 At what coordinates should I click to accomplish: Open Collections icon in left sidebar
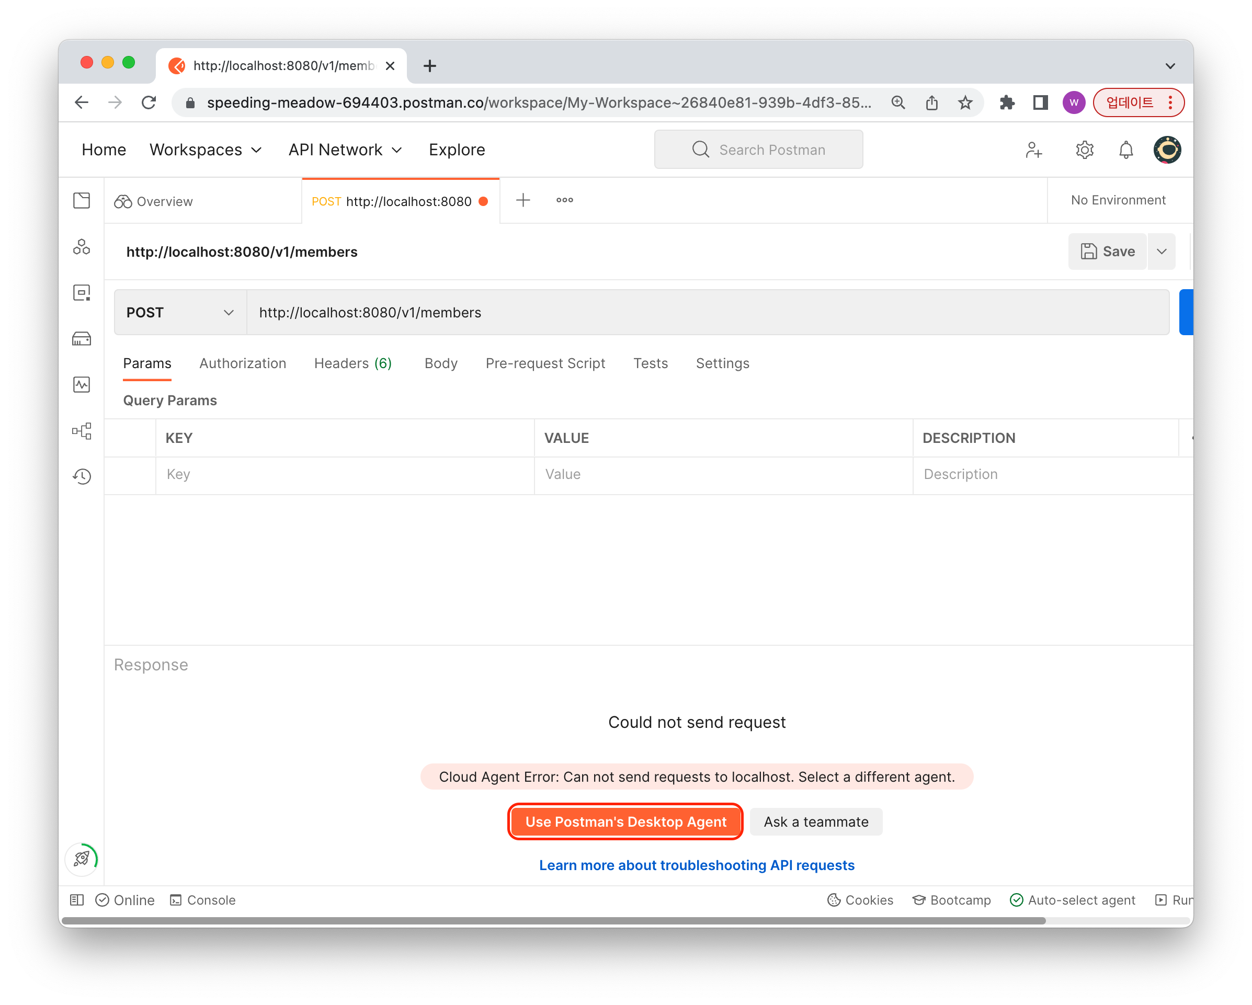(x=81, y=201)
